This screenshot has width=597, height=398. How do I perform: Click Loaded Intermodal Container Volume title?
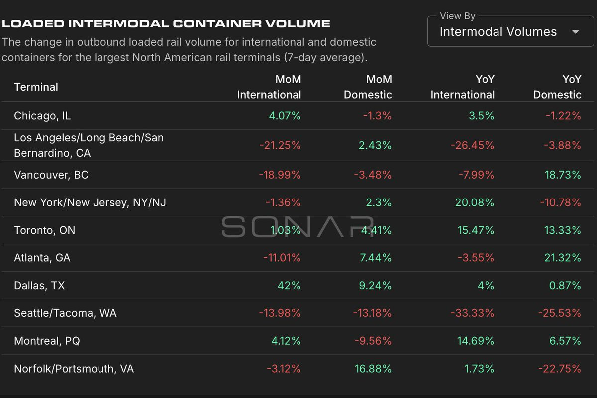(x=166, y=23)
